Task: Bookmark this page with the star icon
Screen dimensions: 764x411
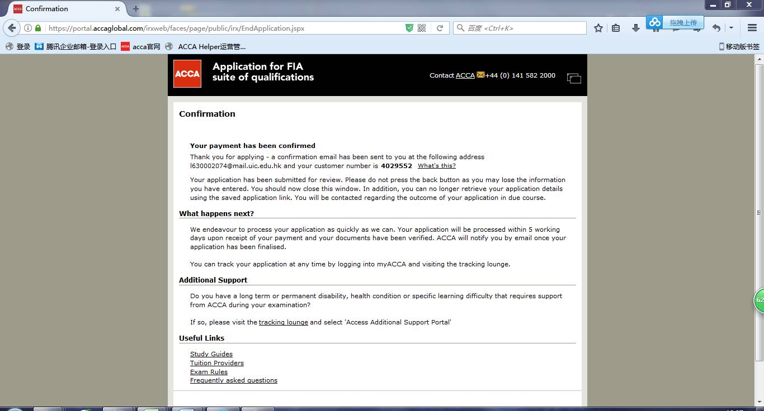Action: pyautogui.click(x=598, y=28)
